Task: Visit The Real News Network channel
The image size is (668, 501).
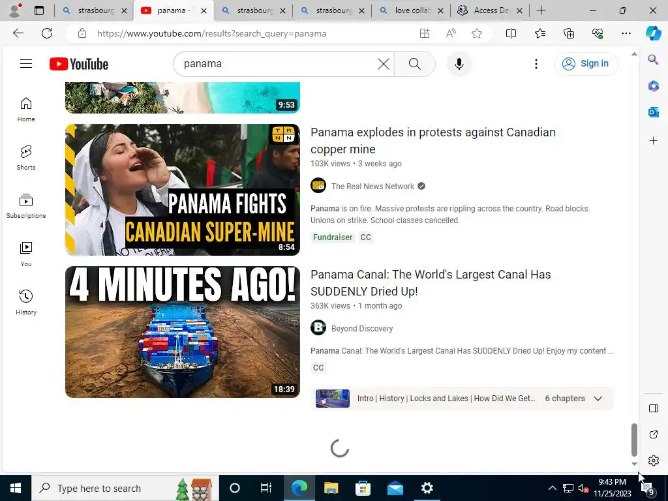Action: click(372, 186)
